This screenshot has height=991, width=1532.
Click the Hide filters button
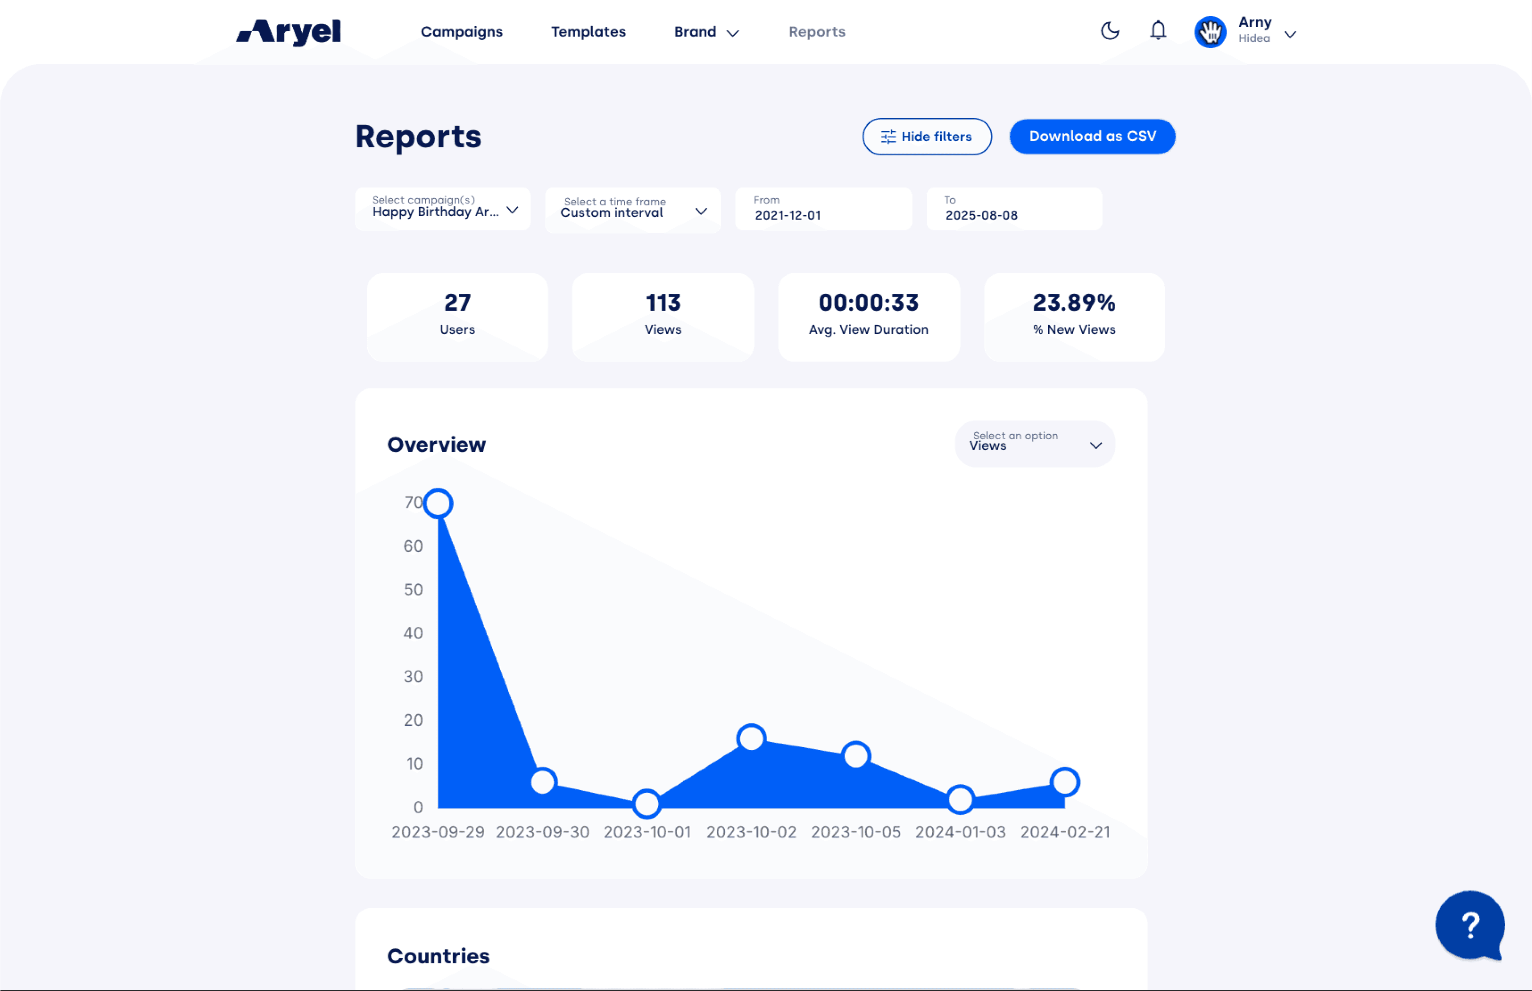926,137
